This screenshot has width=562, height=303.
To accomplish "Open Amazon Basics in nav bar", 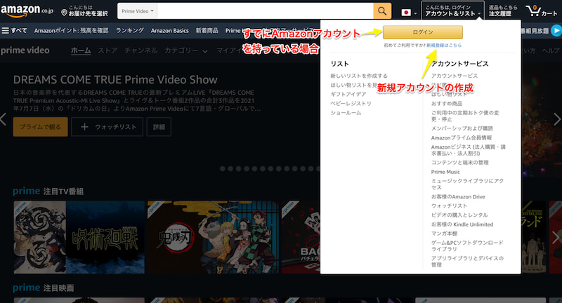I will [169, 31].
